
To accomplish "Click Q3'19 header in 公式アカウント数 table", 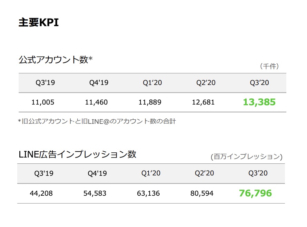I will (45, 83).
